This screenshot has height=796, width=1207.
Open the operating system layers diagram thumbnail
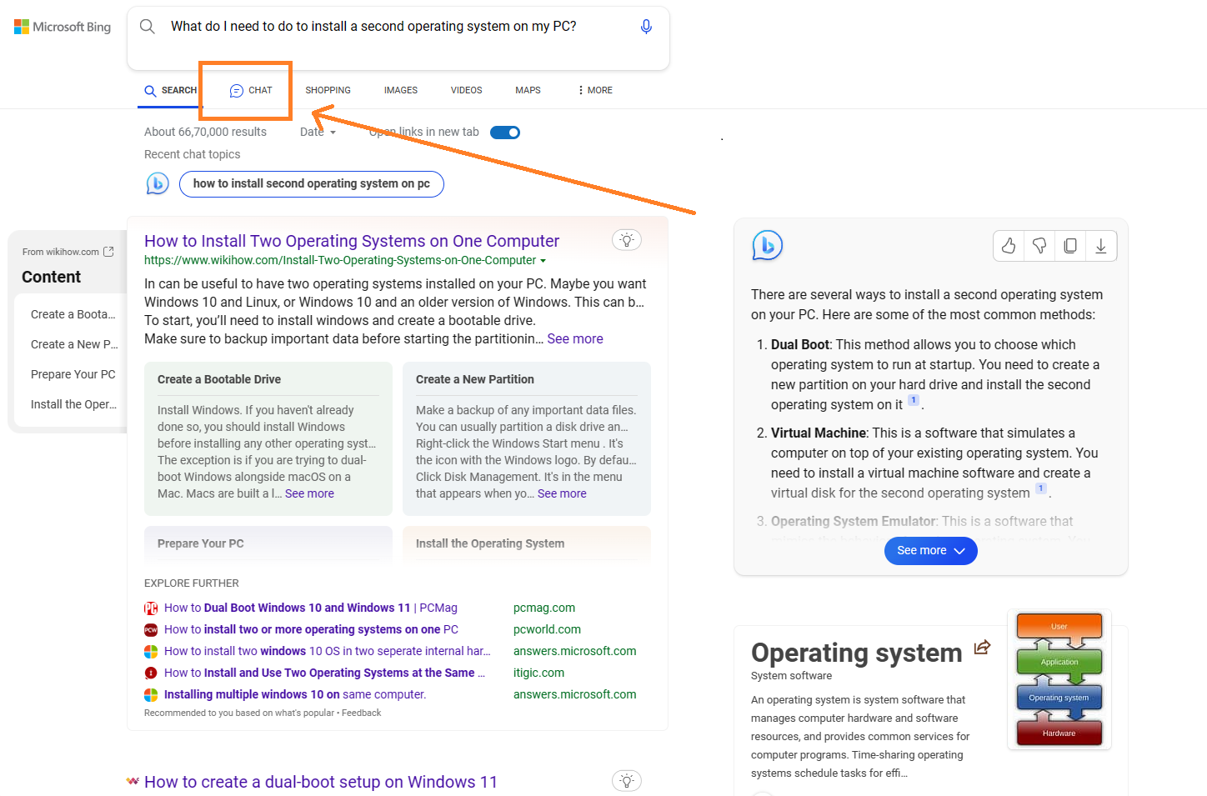click(1059, 679)
